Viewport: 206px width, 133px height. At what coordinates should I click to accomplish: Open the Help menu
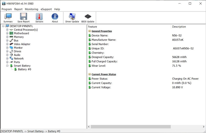coord(57,9)
